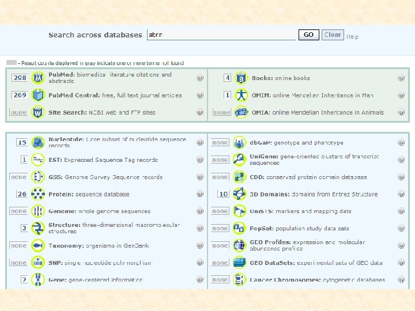The image size is (415, 311).
Task: Show help info for Site Search row
Action: click(200, 112)
